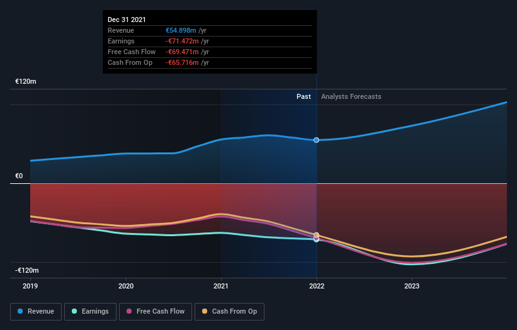Click the -€69.471m free cash flow value
Screen dimensions: 517x330
coord(182,52)
